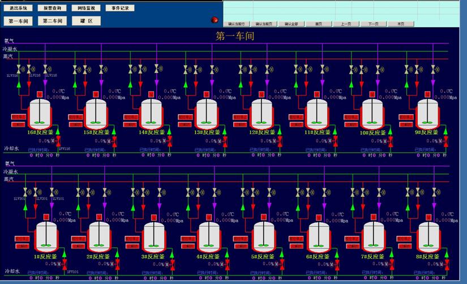Click the 退出系统 button
This screenshot has height=284, width=467.
(x=18, y=8)
